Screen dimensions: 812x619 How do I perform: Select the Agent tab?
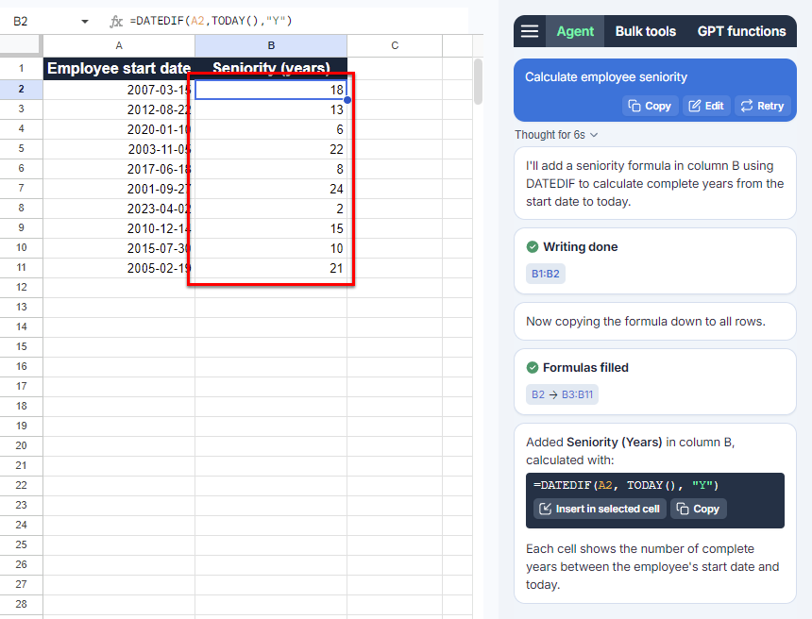coord(574,31)
